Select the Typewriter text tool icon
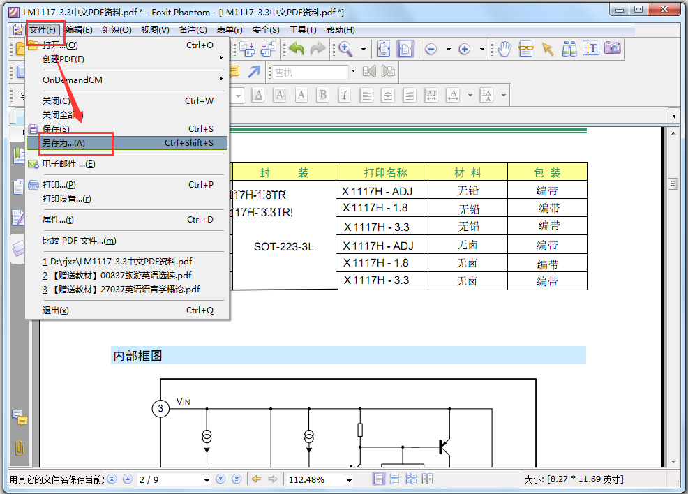This screenshot has height=494, width=688. (590, 48)
